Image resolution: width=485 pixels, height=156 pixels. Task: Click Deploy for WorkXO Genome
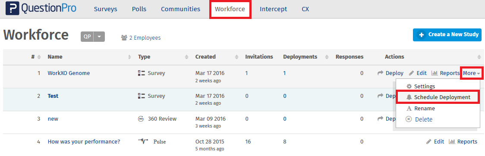[x=394, y=73]
